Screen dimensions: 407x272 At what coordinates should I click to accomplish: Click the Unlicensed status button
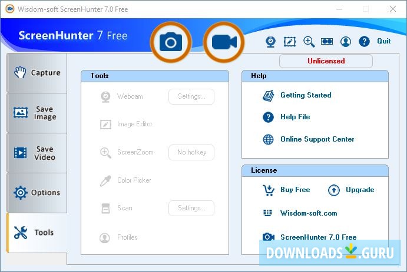[326, 61]
